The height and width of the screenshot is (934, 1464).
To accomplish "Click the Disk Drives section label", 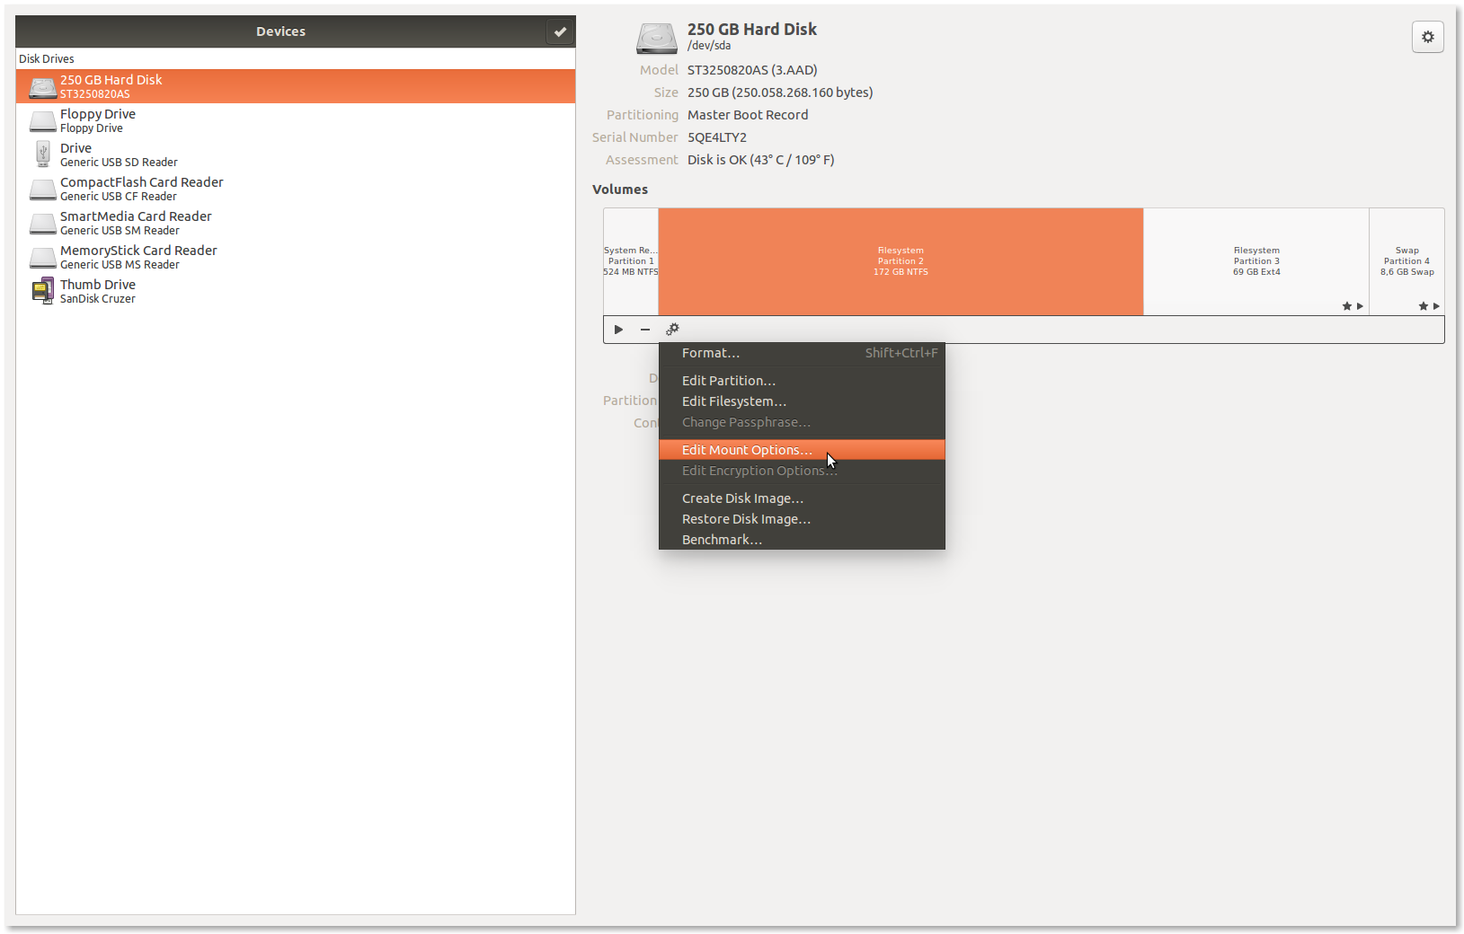I will [x=47, y=59].
